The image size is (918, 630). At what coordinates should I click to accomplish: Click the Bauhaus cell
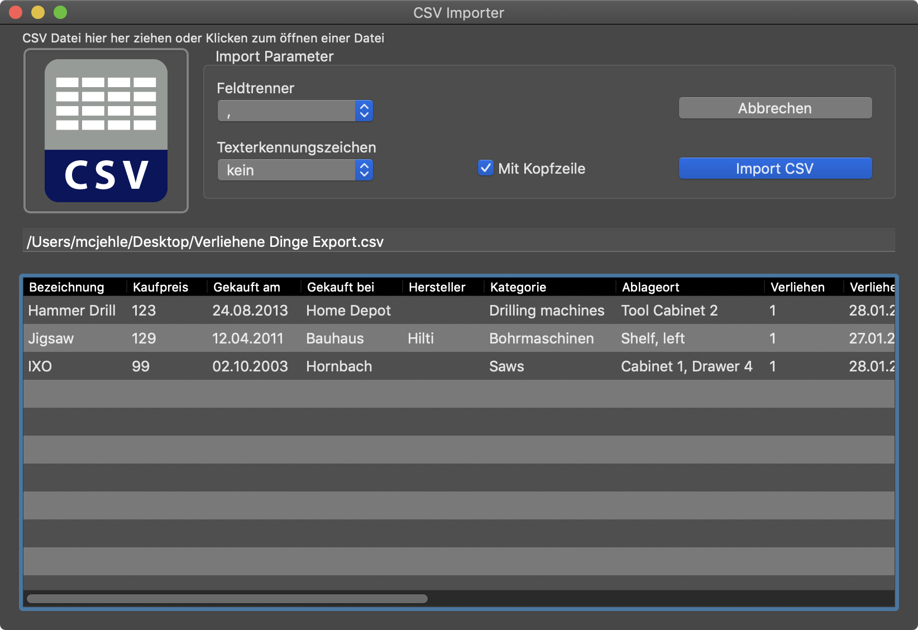click(x=335, y=338)
